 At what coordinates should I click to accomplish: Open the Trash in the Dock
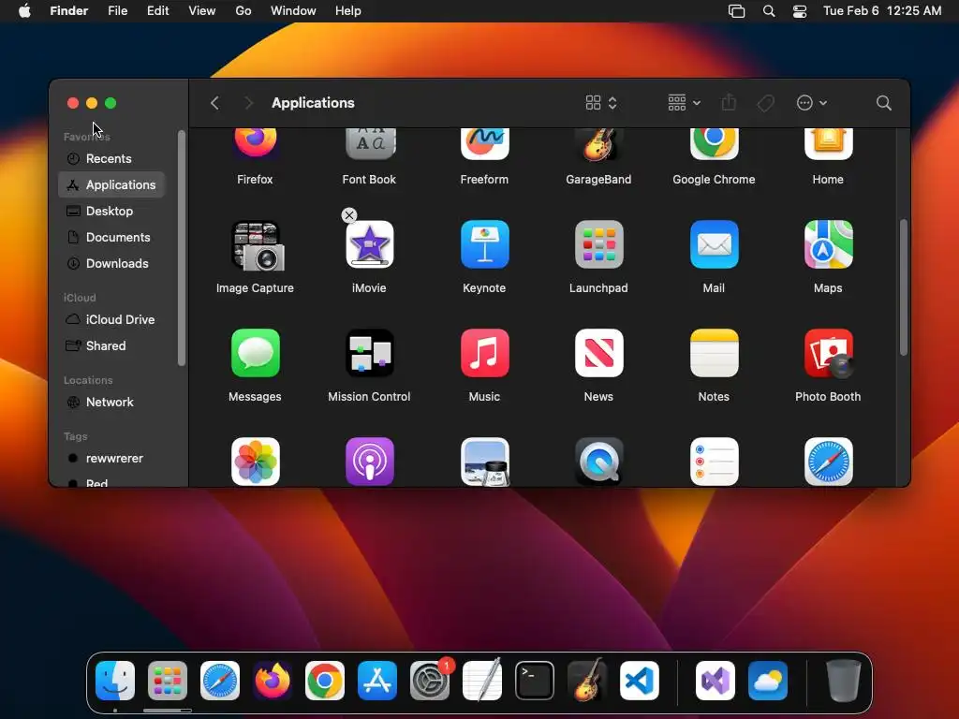click(x=844, y=681)
